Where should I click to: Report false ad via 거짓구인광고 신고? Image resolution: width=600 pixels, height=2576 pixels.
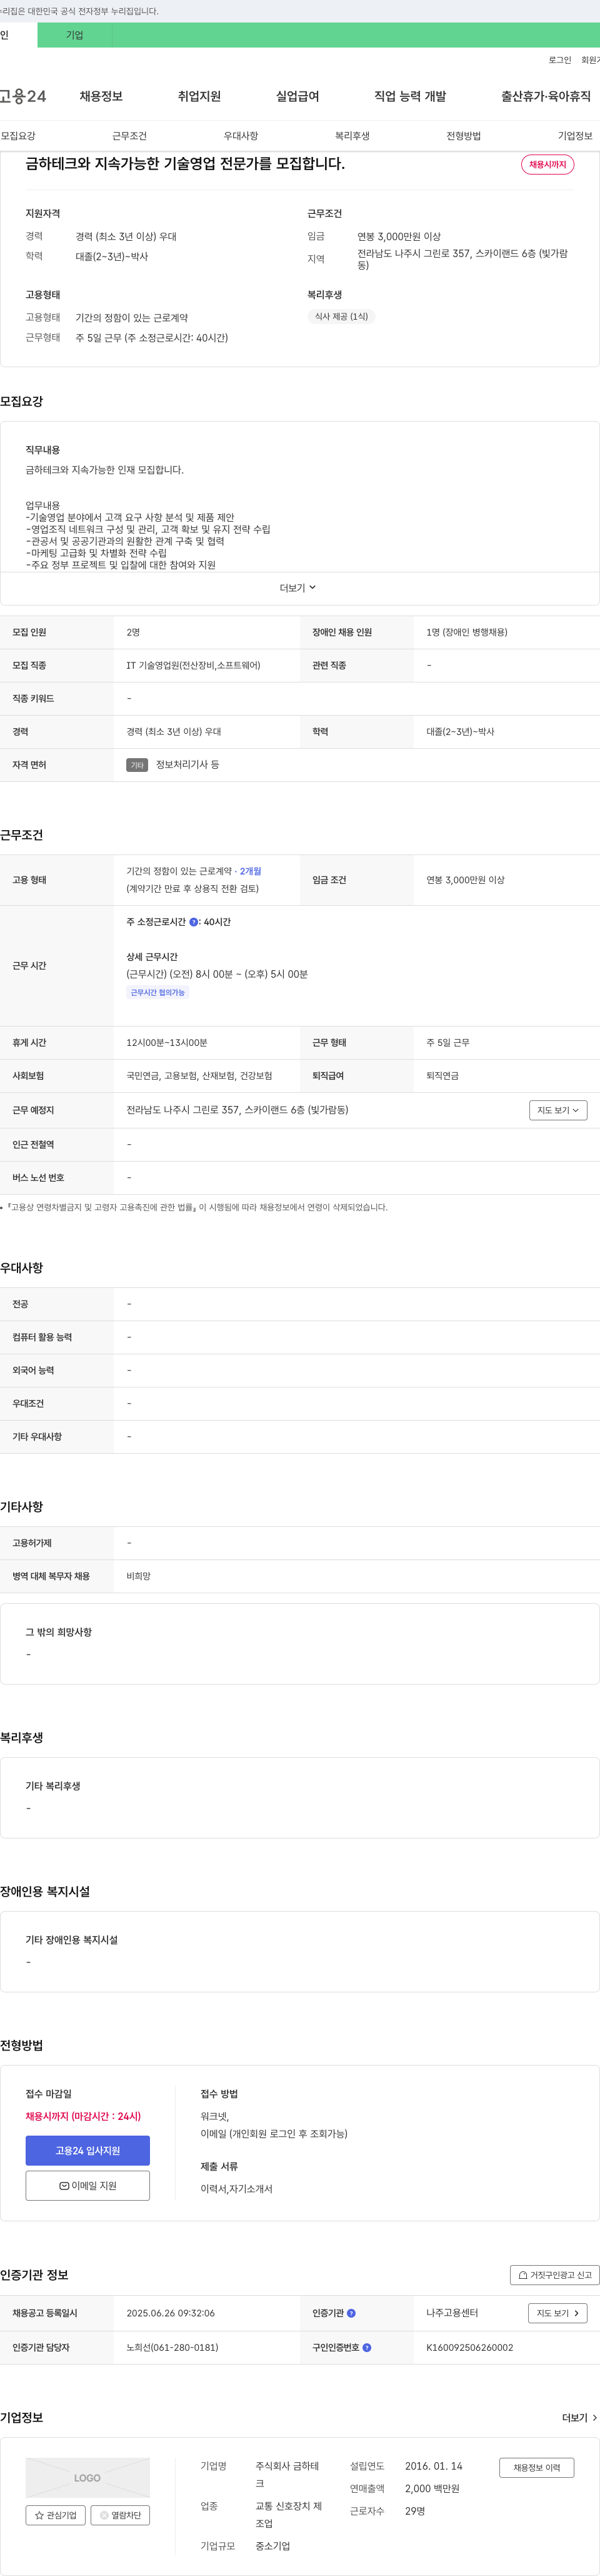(x=555, y=2274)
